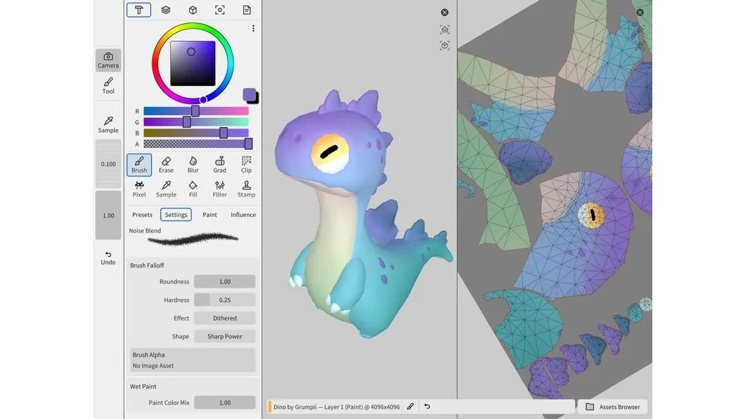Click the Filter tool icon
This screenshot has width=746, height=419.
(220, 189)
